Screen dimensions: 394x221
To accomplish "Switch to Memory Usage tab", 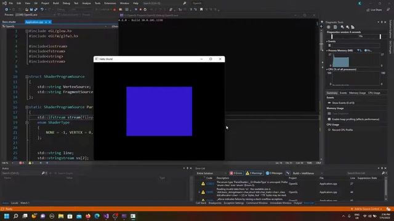I will click(x=357, y=93).
